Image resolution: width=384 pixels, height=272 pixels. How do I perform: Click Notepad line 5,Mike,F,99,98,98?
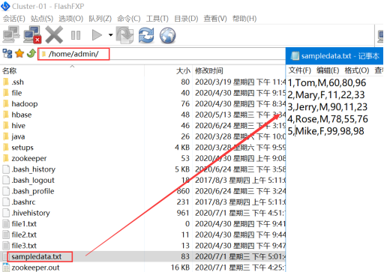pyautogui.click(x=326, y=131)
